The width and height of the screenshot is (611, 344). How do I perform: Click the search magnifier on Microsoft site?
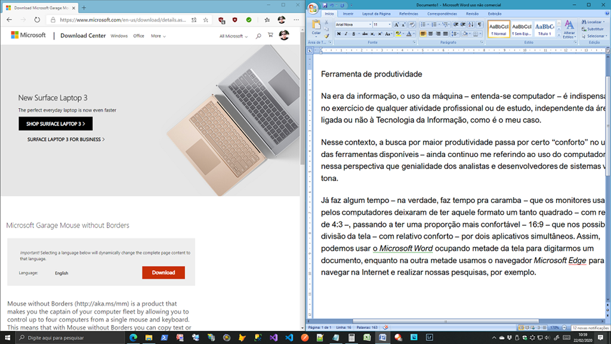tap(258, 36)
